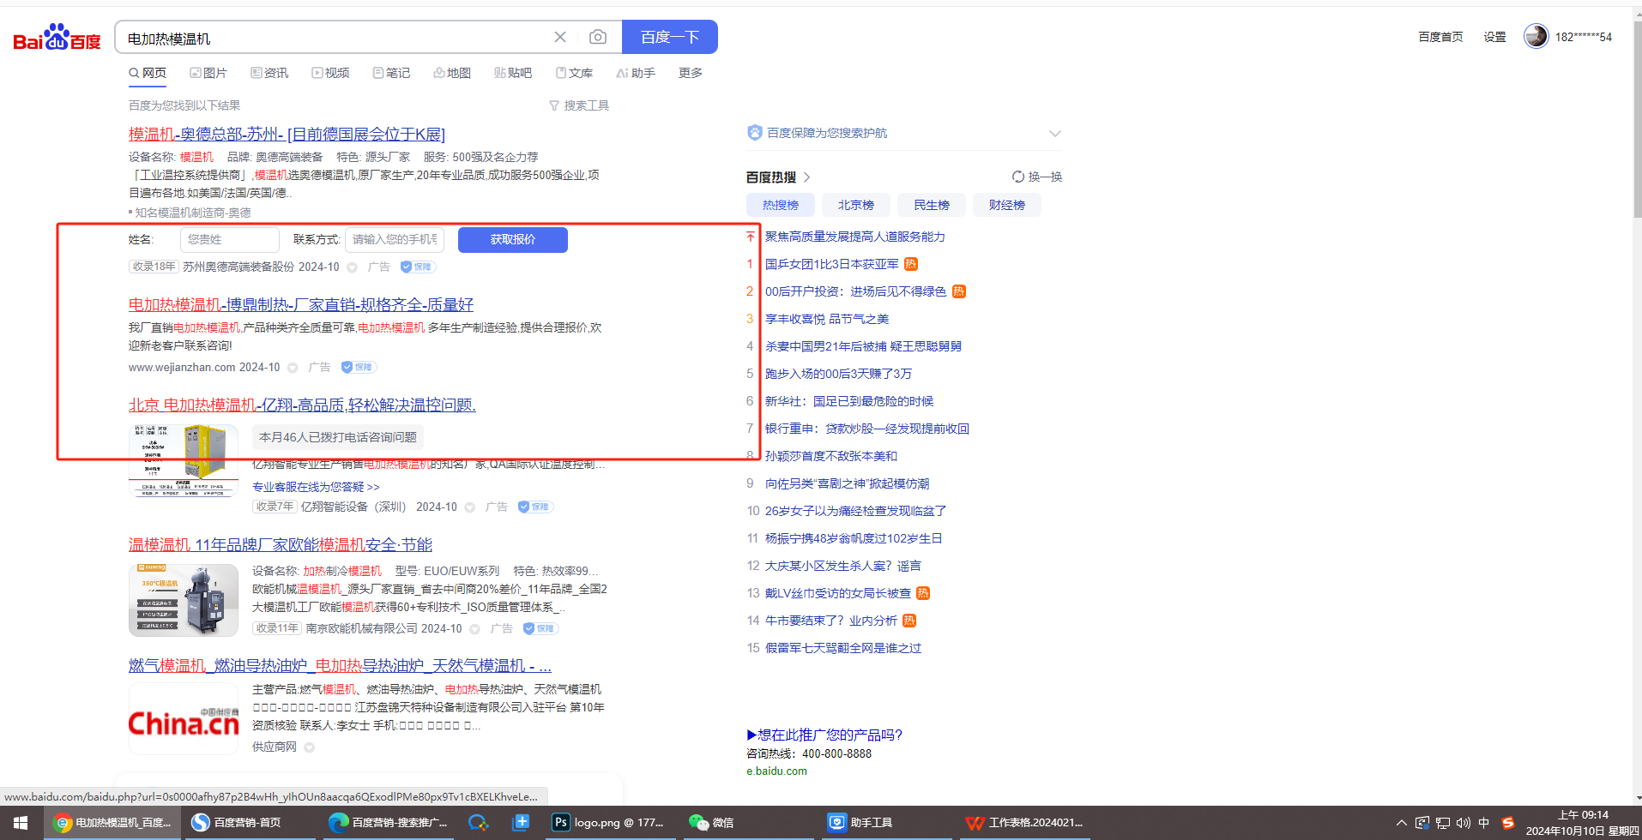1642x840 pixels.
Task: Click the 获取报价 button
Action: point(512,240)
